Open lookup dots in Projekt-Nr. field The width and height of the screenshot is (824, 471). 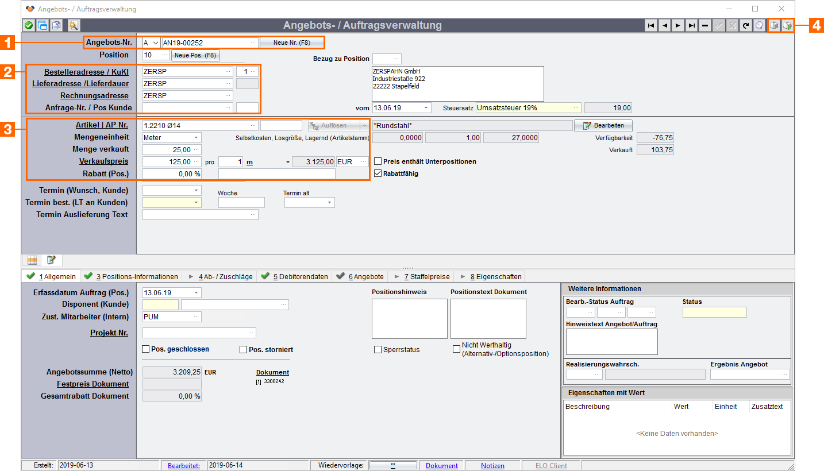(x=251, y=333)
